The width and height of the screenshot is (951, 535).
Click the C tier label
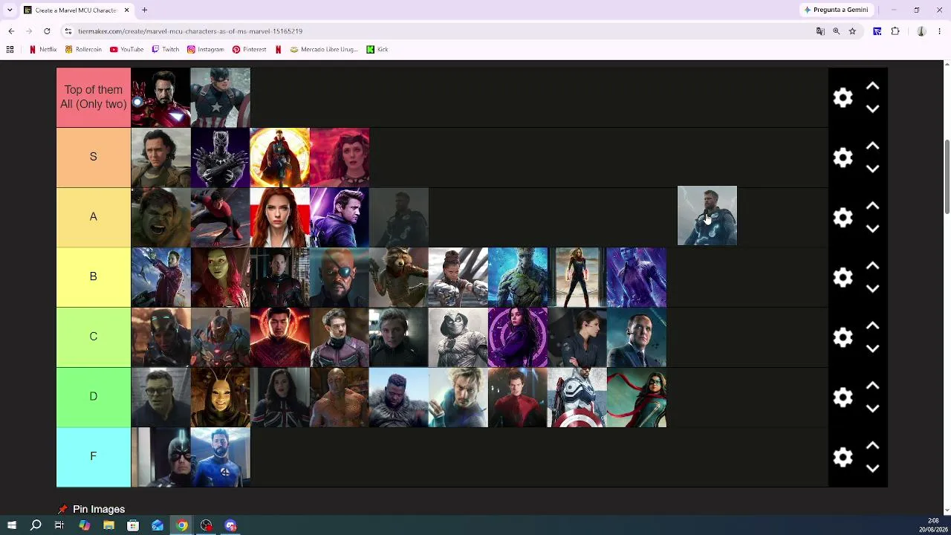[94, 337]
